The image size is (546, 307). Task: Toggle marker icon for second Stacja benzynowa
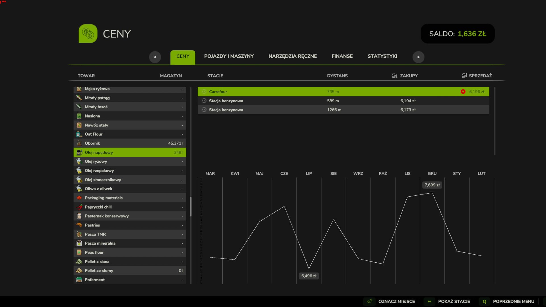[204, 110]
